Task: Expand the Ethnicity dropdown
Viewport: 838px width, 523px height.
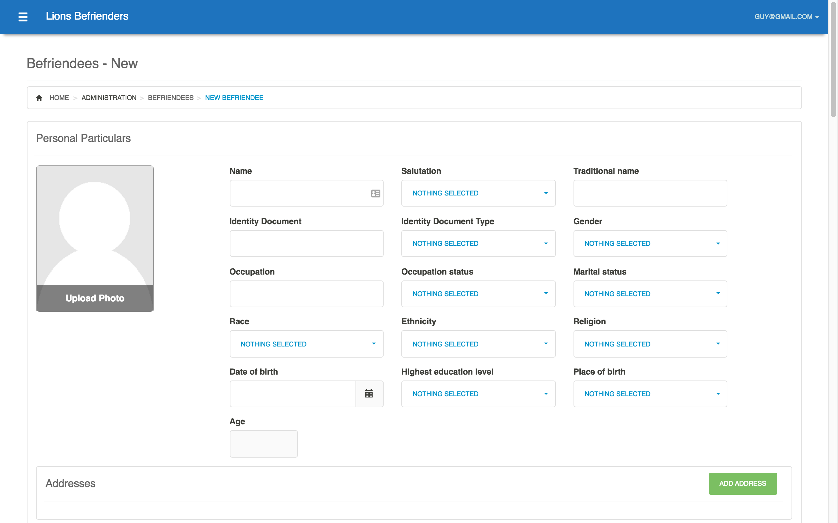Action: (478, 344)
